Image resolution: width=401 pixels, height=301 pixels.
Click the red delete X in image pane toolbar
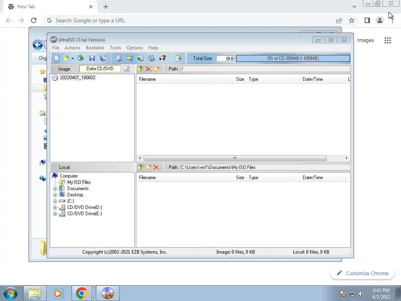[x=148, y=69]
